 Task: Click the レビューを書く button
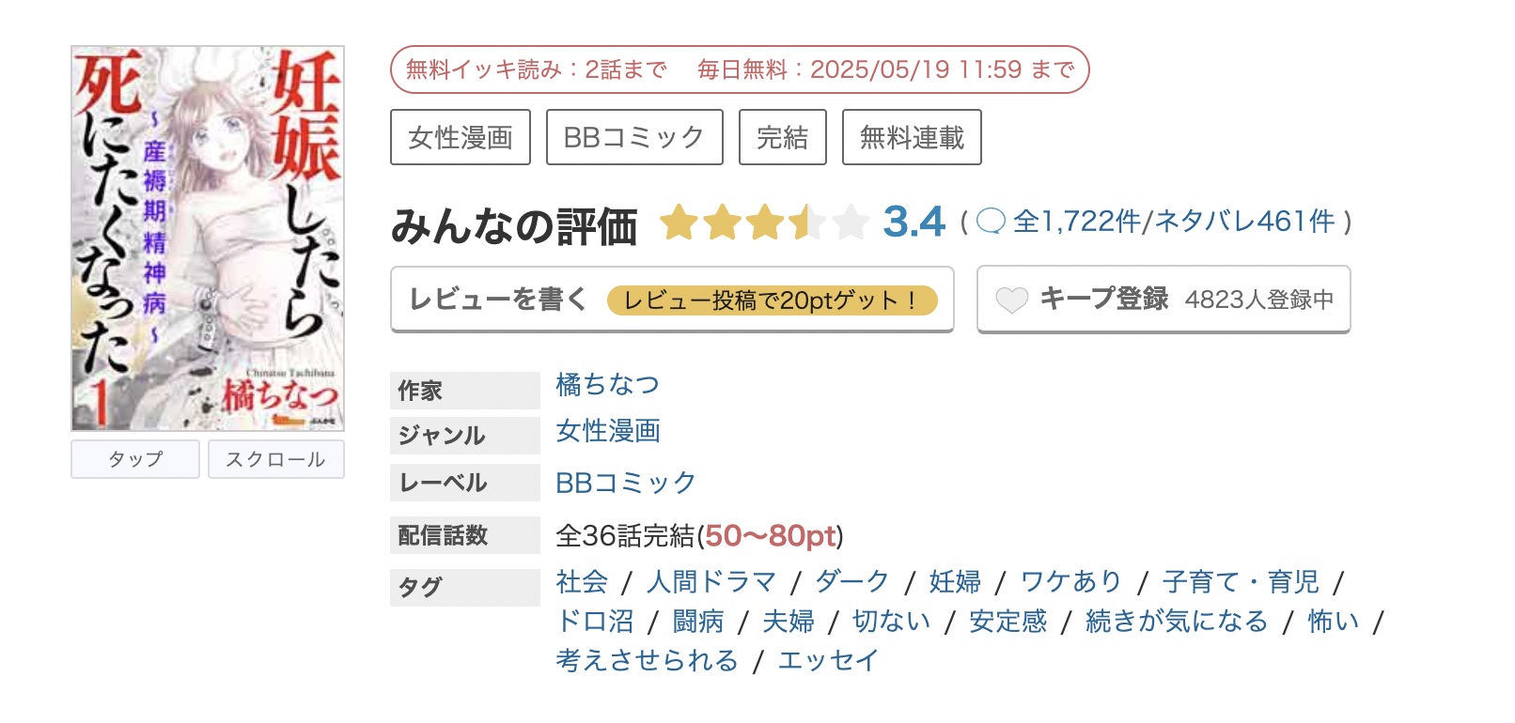499,299
